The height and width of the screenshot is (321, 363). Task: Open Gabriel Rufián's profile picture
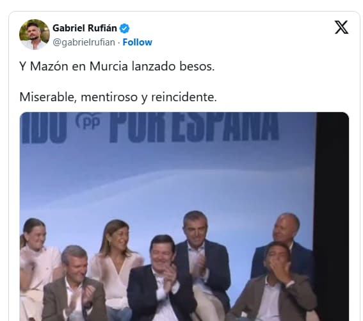(35, 35)
